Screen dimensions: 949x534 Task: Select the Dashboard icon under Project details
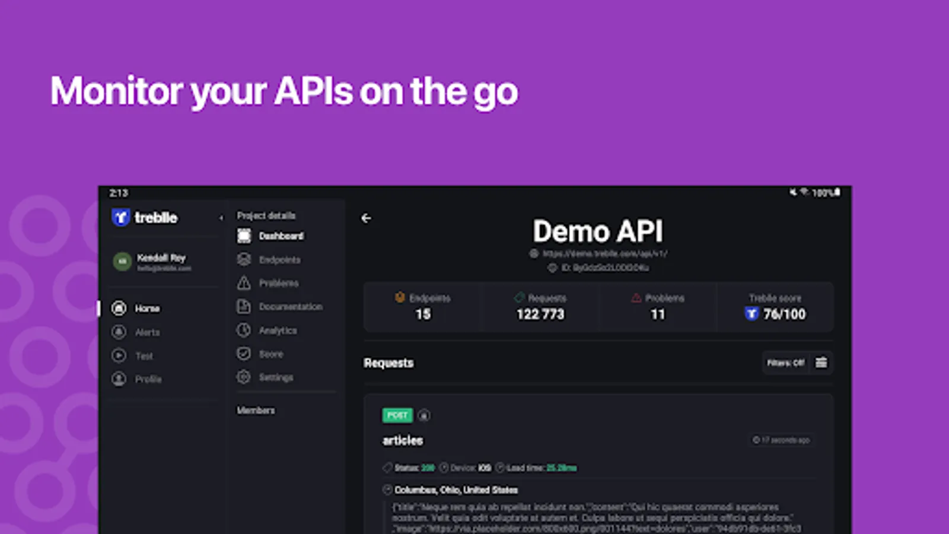pos(244,236)
